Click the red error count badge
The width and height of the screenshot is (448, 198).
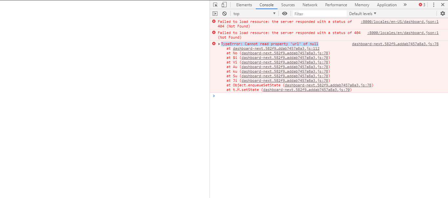422,5
